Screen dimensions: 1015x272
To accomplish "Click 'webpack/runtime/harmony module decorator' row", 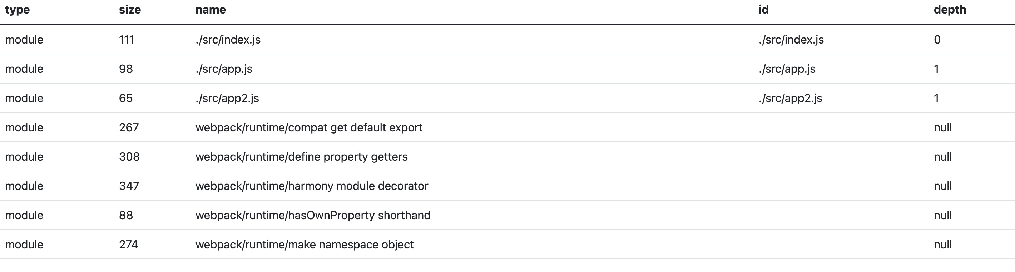I will (508, 186).
